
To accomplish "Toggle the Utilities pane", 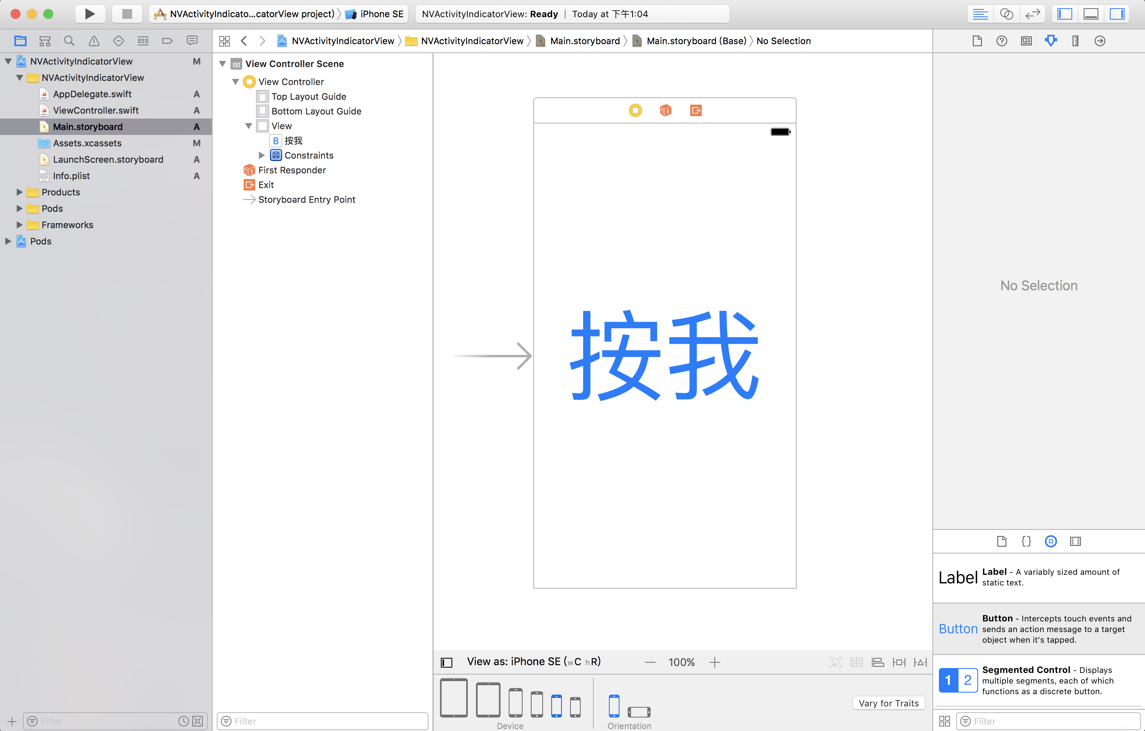I will (x=1117, y=14).
